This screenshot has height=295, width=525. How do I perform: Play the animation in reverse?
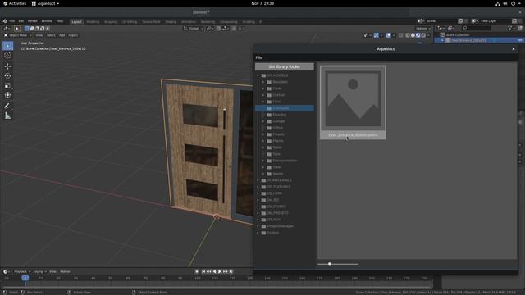point(214,271)
